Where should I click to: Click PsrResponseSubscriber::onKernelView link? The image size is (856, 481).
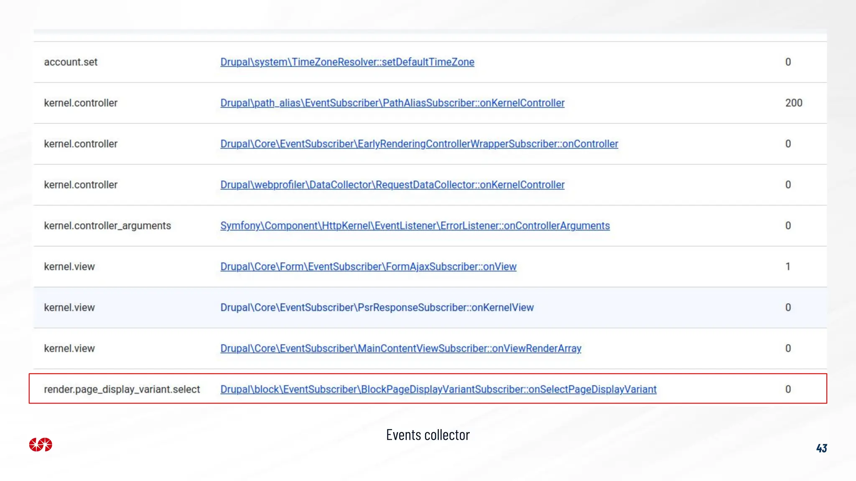point(377,307)
